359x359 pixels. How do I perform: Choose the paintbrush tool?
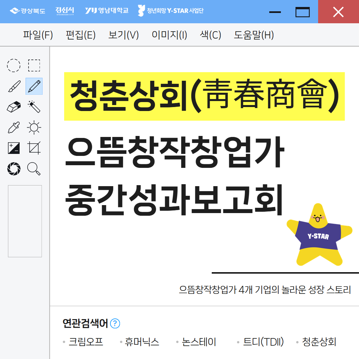14,86
